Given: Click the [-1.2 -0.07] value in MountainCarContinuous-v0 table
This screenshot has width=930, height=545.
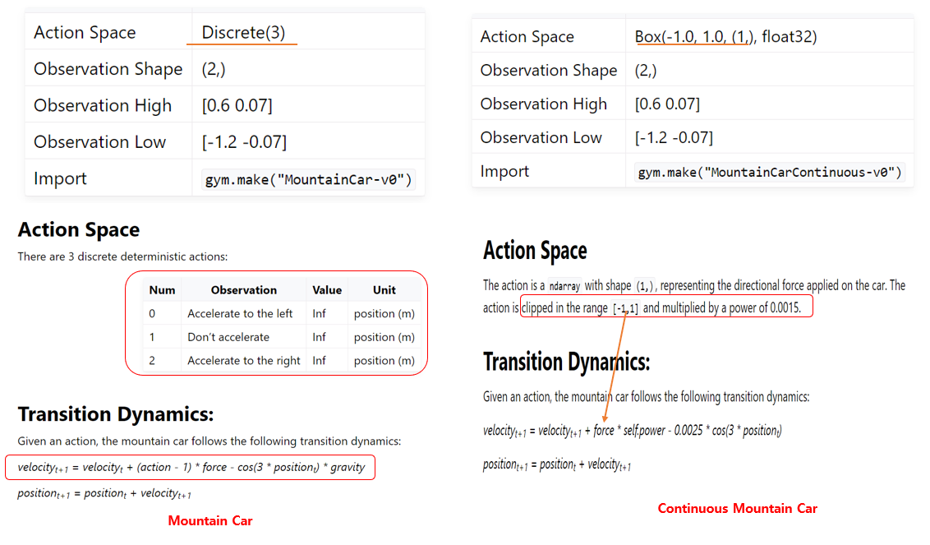Looking at the screenshot, I should coord(673,138).
